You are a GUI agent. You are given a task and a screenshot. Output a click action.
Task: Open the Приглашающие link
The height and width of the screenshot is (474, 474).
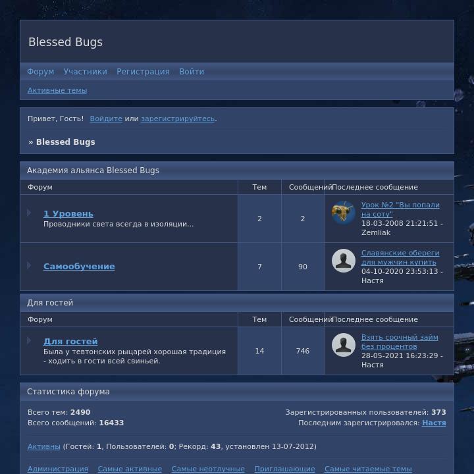pos(284,469)
